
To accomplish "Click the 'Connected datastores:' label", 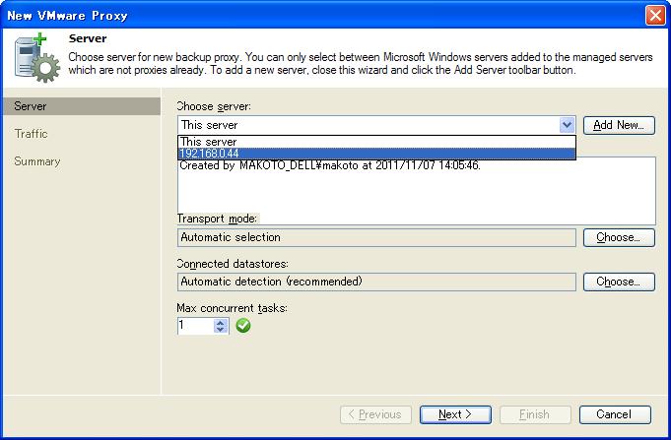I will tap(233, 264).
